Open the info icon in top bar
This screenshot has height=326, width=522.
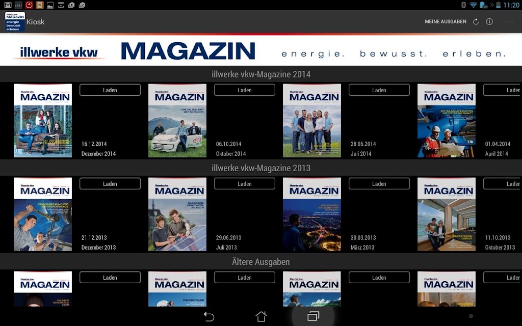pyautogui.click(x=489, y=21)
